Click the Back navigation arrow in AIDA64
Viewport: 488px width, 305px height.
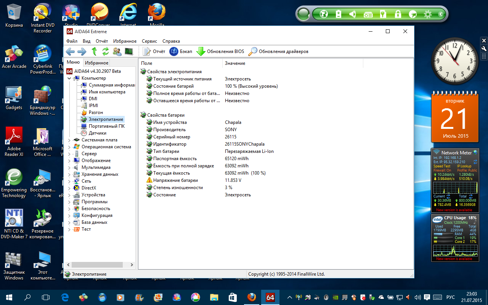(x=70, y=51)
